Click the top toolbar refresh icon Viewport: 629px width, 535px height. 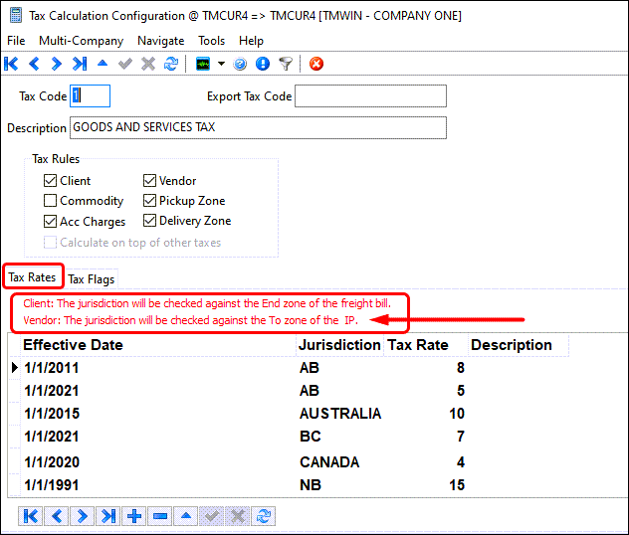pyautogui.click(x=170, y=64)
